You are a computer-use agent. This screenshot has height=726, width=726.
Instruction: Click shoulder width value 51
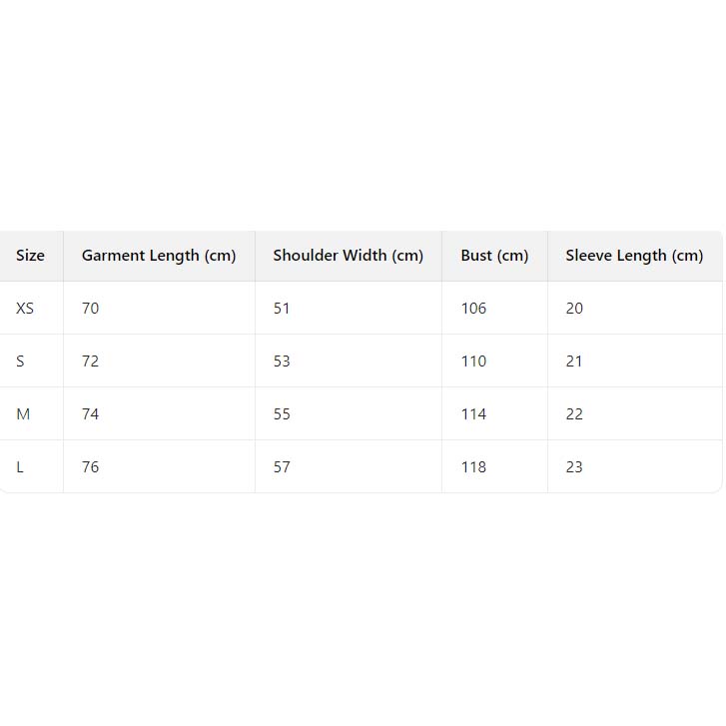282,309
